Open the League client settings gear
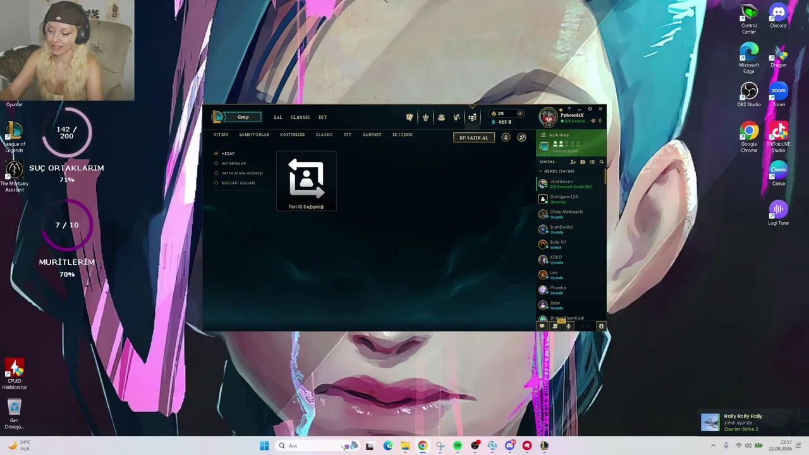The width and height of the screenshot is (809, 455). [x=590, y=109]
